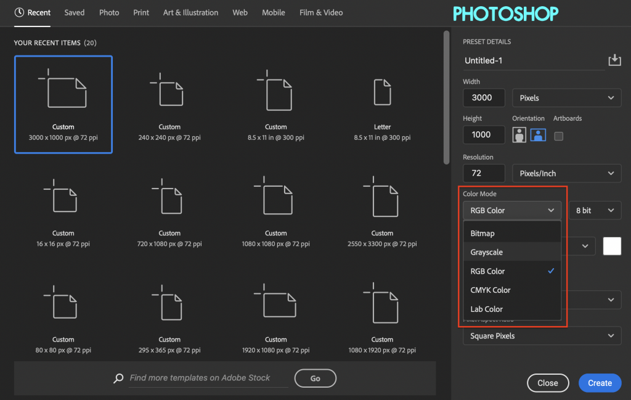This screenshot has height=400, width=631.
Task: Click the search magnifier icon for Adobe Stock
Action: click(118, 378)
